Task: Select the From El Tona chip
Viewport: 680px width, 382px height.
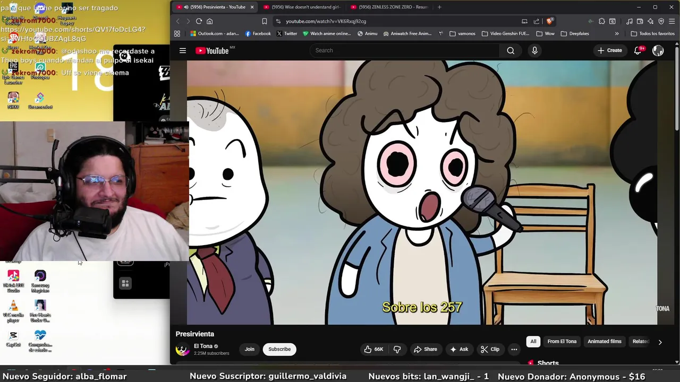Action: (562, 342)
